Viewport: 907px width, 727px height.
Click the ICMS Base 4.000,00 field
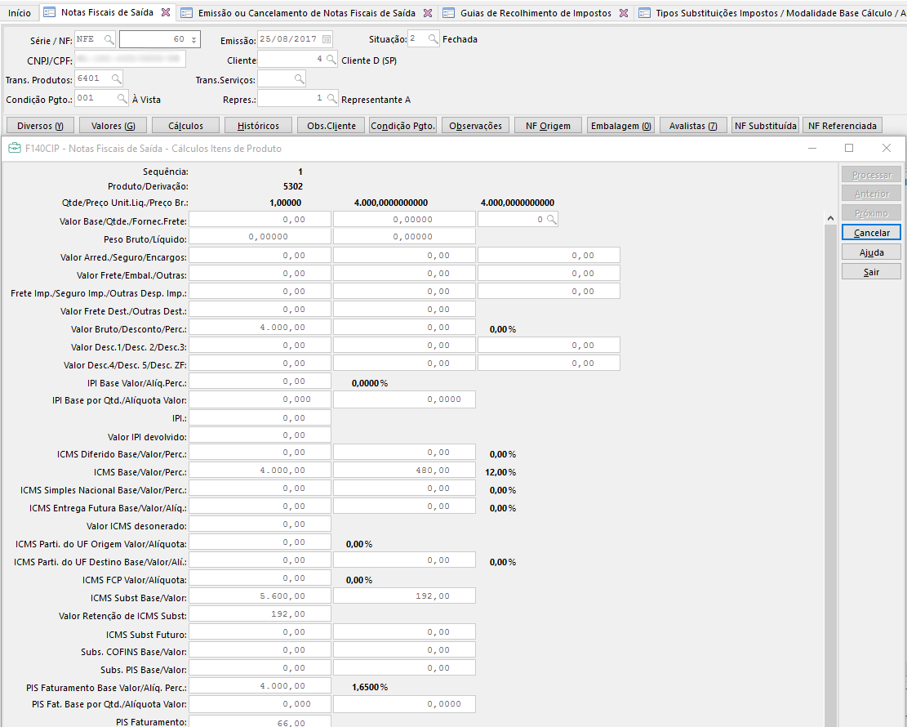[x=260, y=470]
